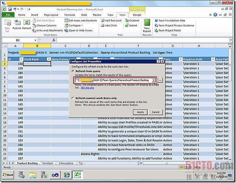Click Add Child

109,25
